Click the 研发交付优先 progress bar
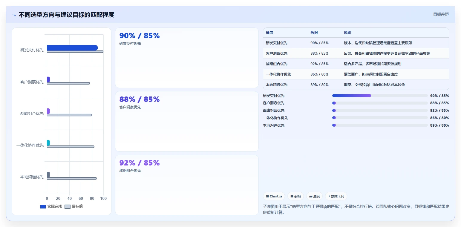 pos(380,96)
